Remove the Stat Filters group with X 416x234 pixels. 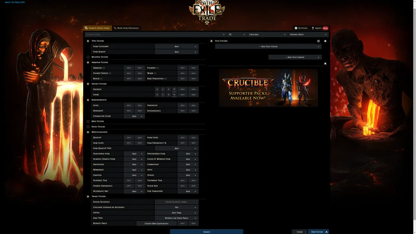[x=325, y=41]
